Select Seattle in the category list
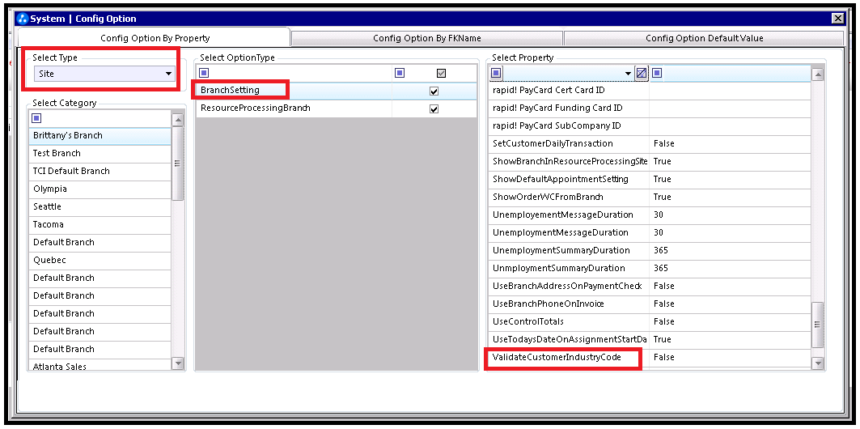 coord(47,206)
